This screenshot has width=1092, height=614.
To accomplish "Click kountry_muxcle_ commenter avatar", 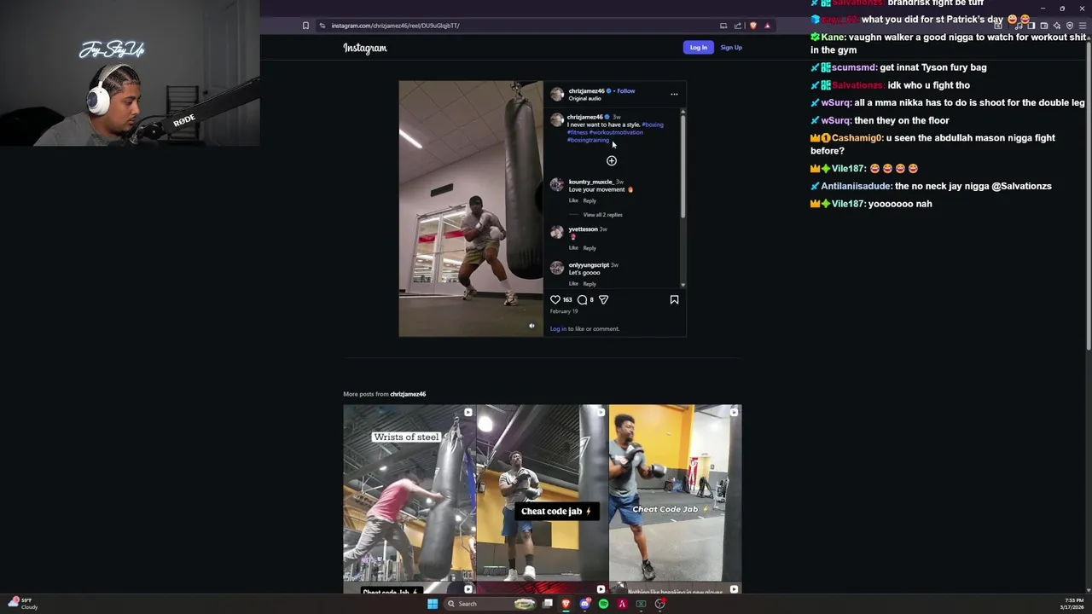I will pos(557,184).
